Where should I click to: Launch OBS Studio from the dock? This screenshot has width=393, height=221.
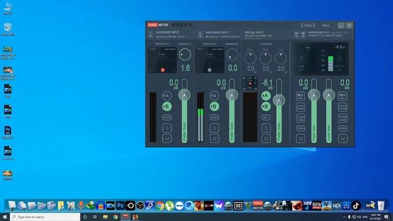140,206
